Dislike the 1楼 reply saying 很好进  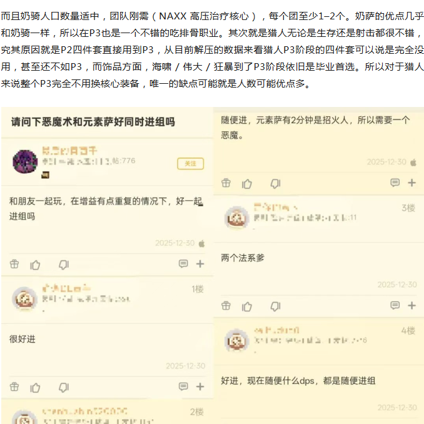click(64, 388)
